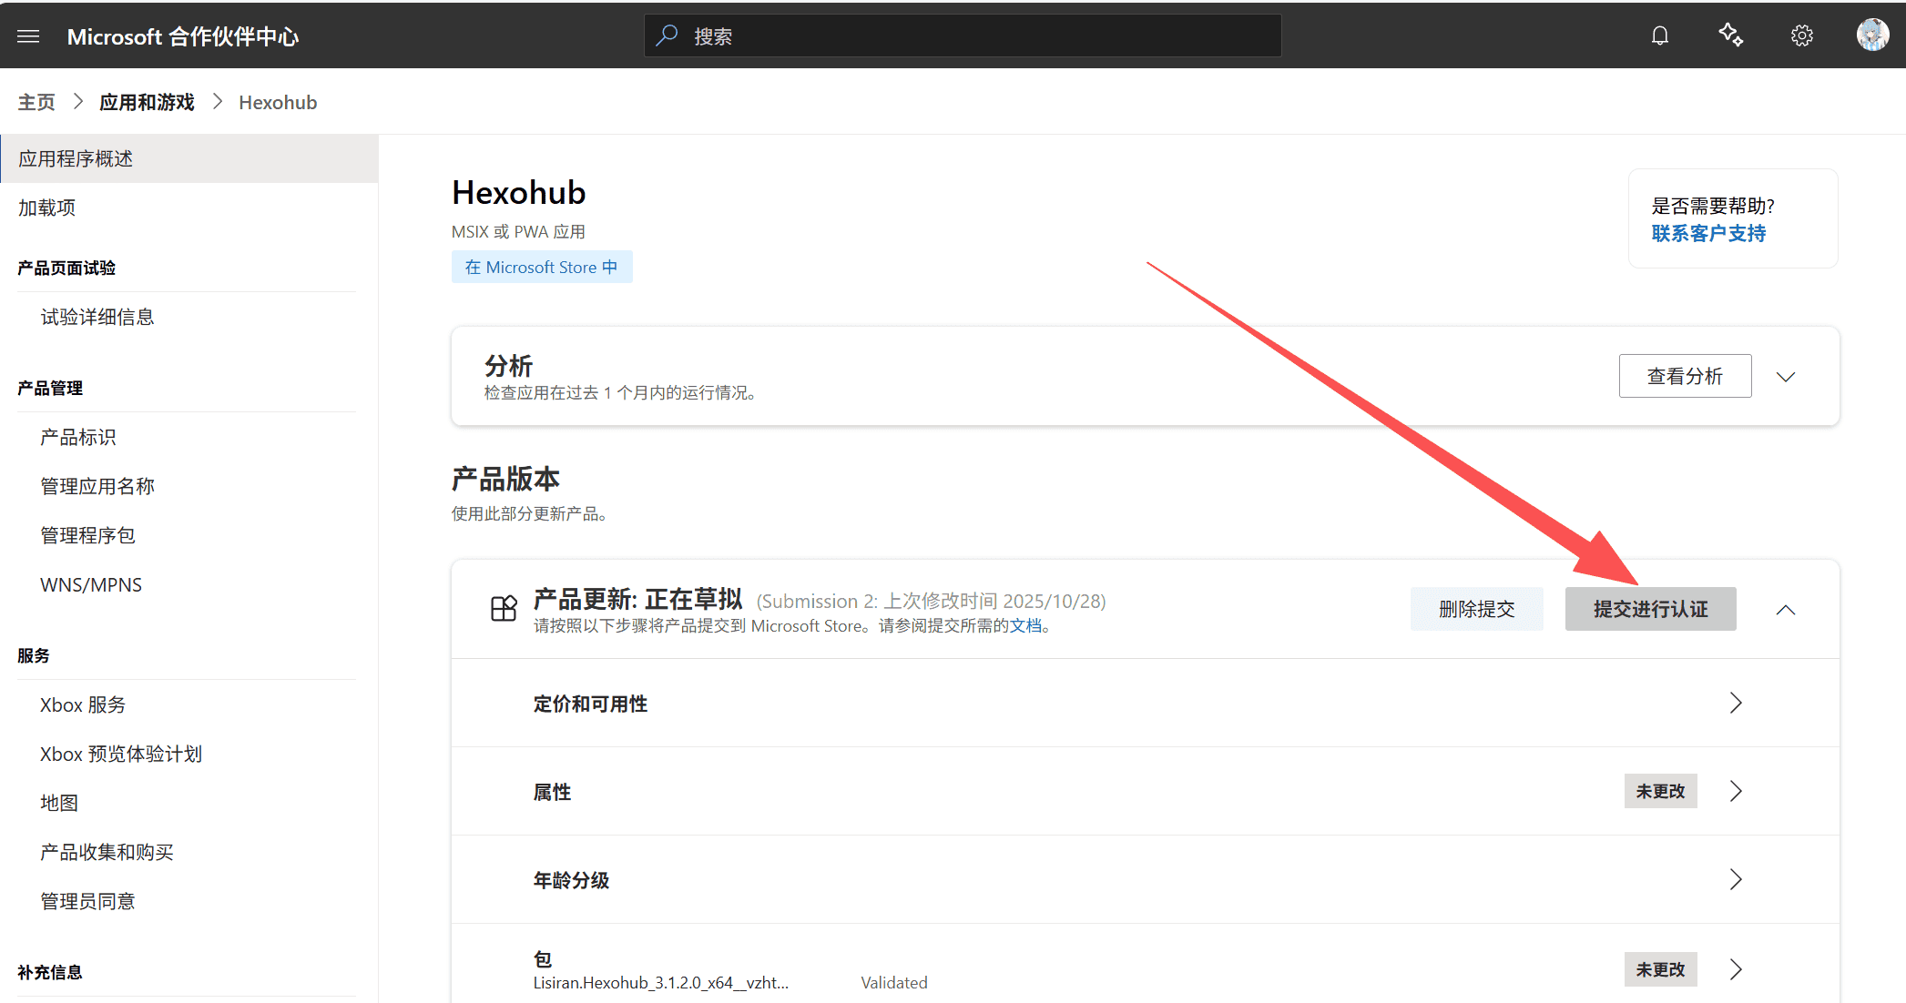Open 年龄分级 section chevron arrow
1906x1003 pixels.
click(1735, 879)
